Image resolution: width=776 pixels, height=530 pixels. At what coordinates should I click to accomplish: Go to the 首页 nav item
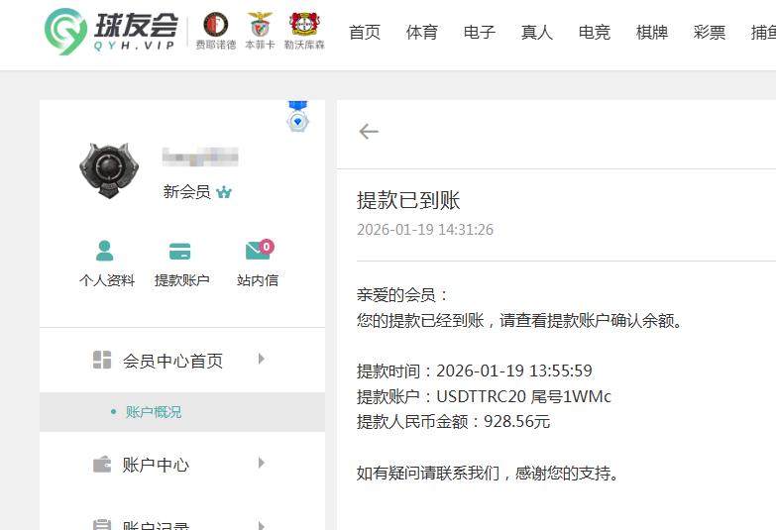click(365, 32)
